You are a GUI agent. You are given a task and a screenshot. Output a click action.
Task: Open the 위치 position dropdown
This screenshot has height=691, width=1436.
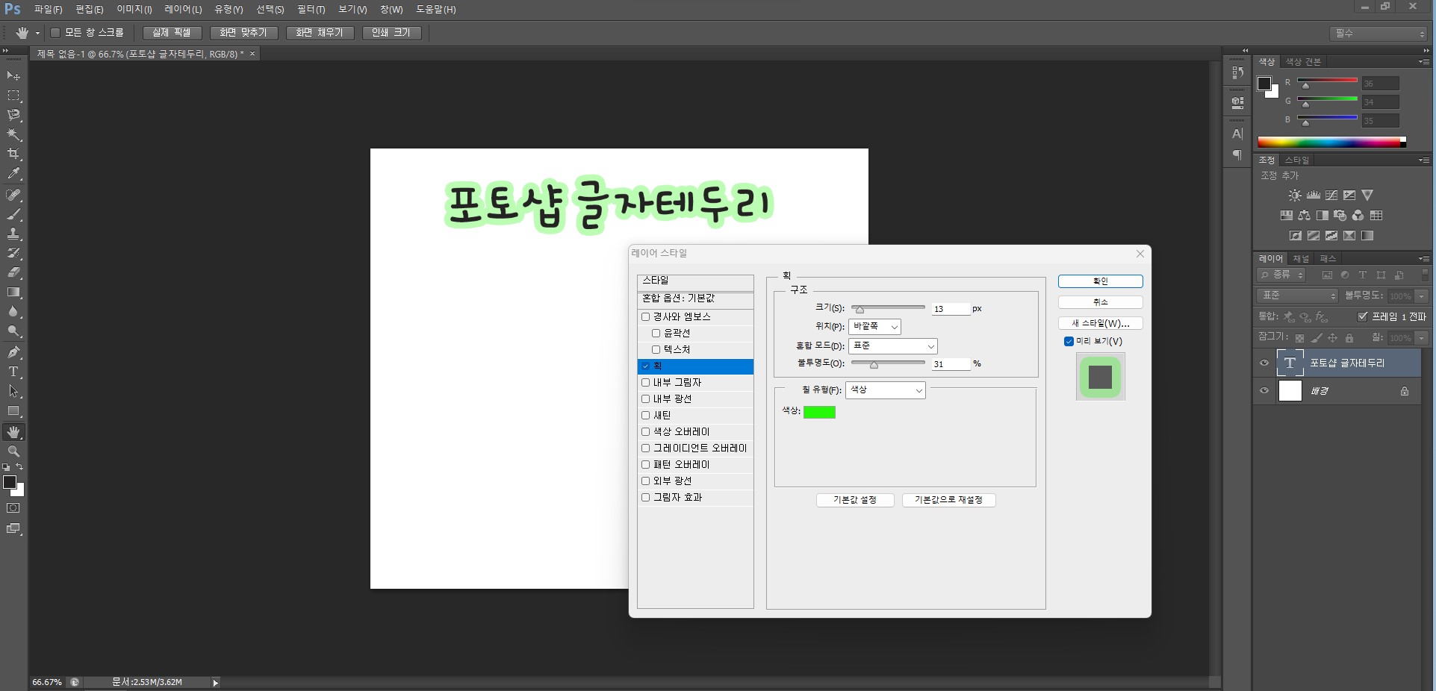874,327
